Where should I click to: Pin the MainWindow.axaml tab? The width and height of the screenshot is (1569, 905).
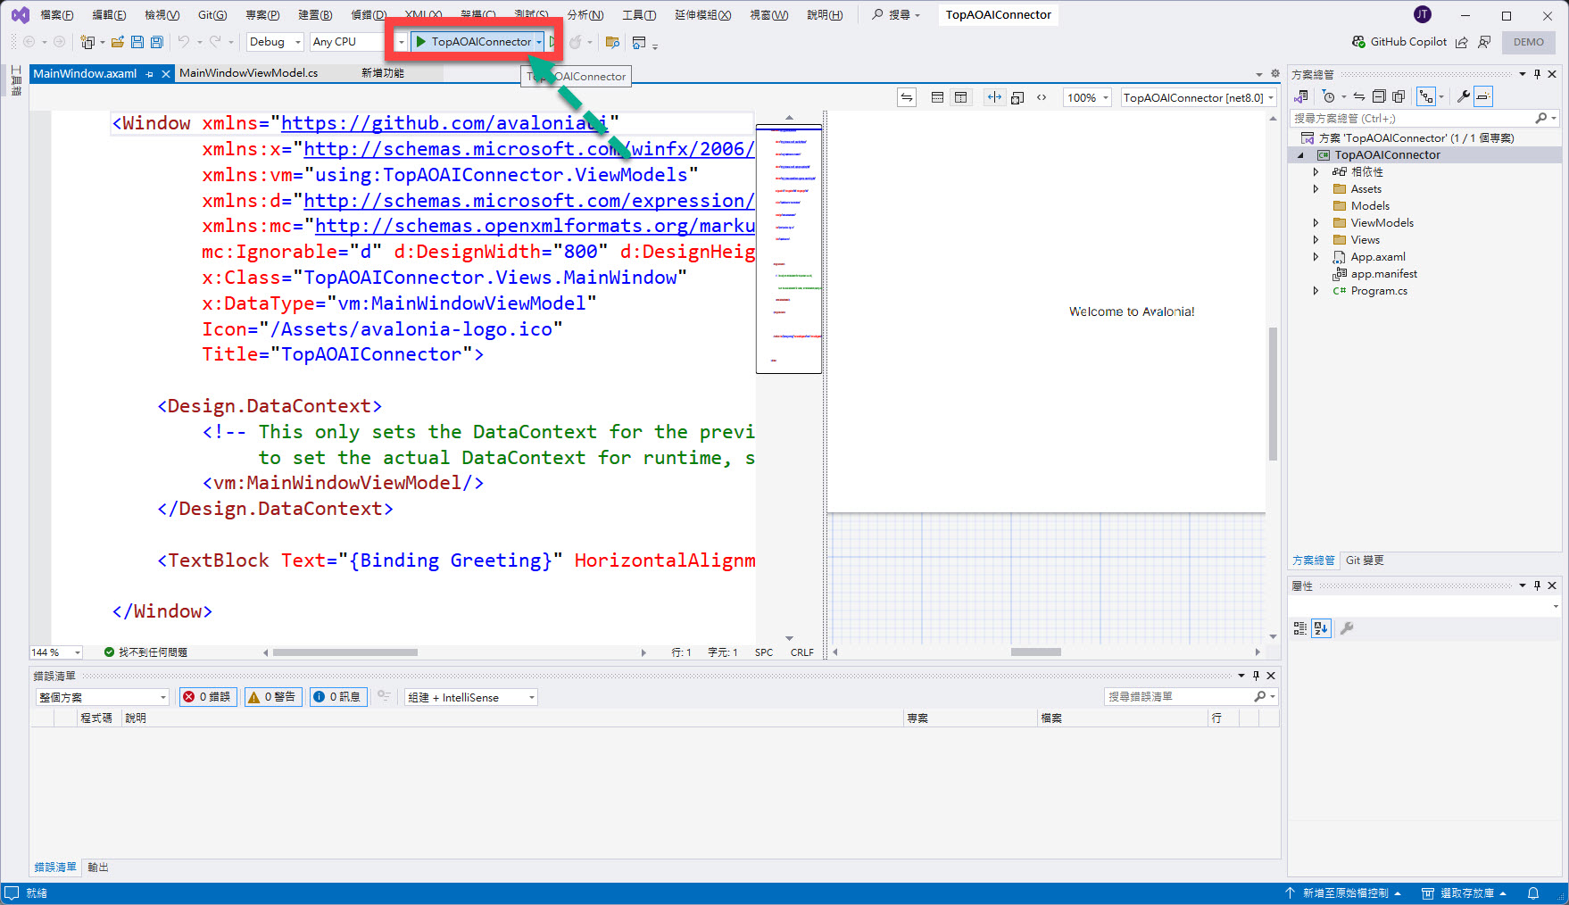(150, 74)
